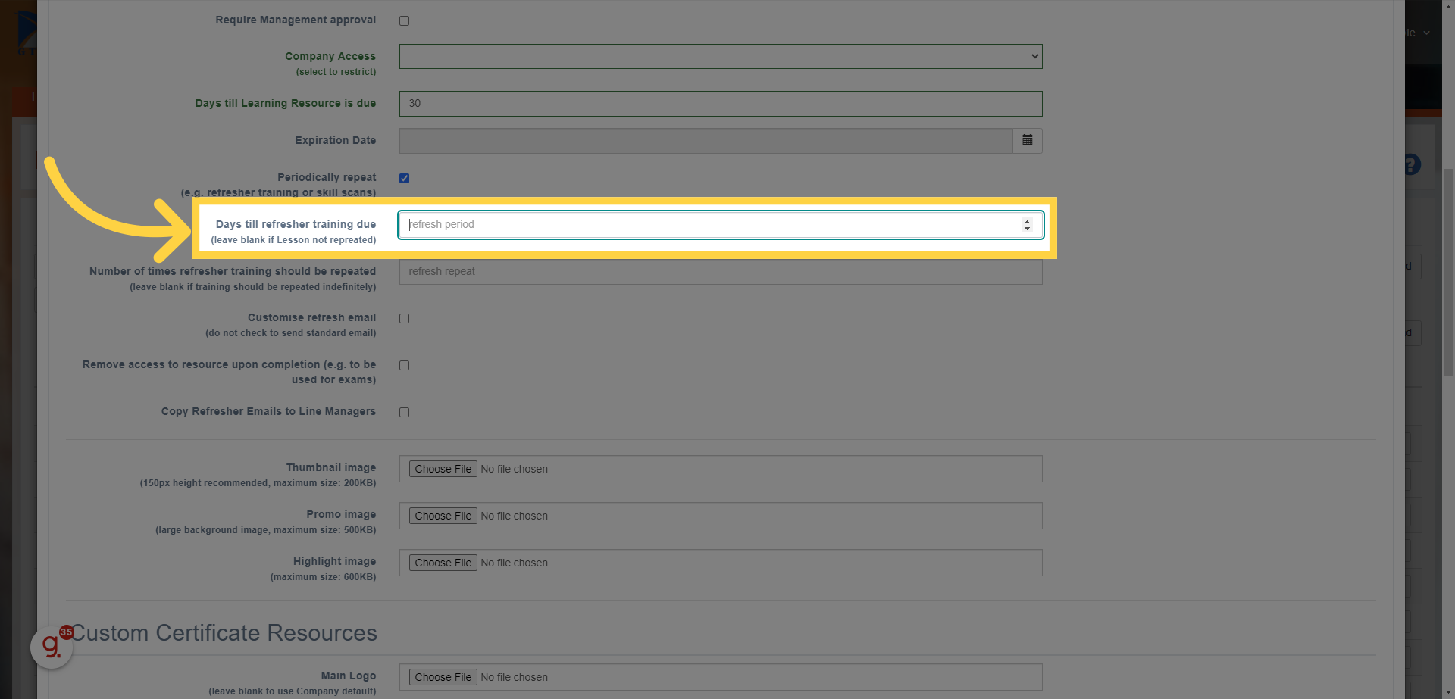Click 'No file chosen' beside Thumbnail image
The image size is (1455, 699).
pos(514,469)
